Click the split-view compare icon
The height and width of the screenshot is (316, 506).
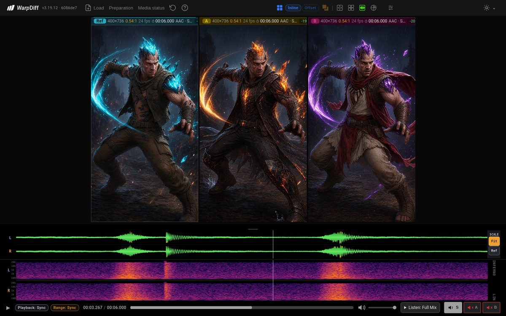pos(339,8)
